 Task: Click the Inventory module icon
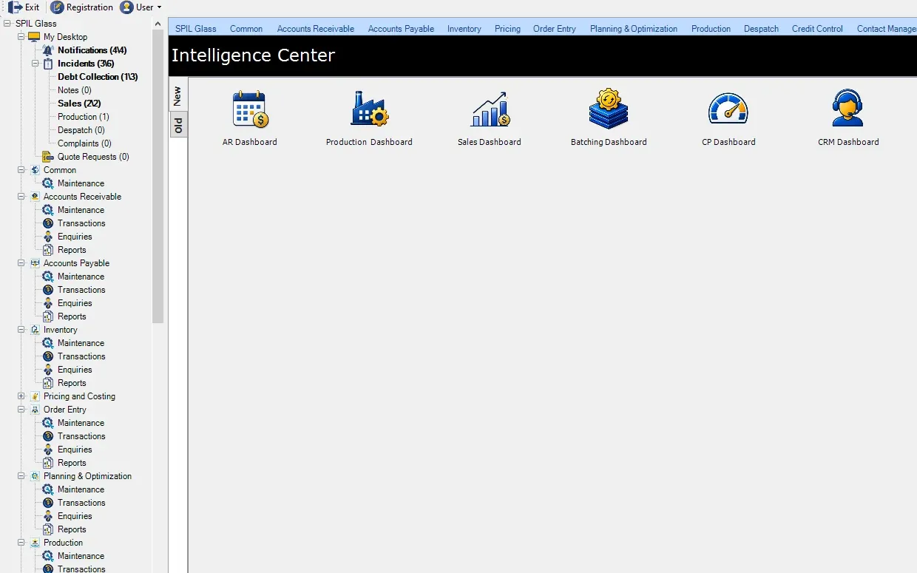click(x=35, y=330)
